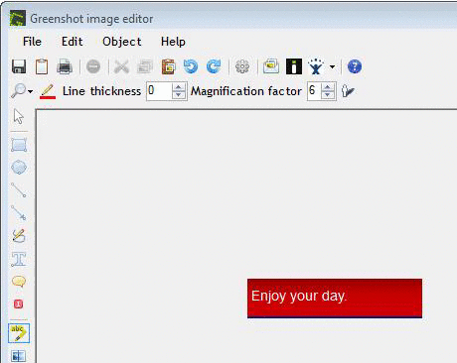Toggle the abc highlight tool
The height and width of the screenshot is (363, 457).
19,333
